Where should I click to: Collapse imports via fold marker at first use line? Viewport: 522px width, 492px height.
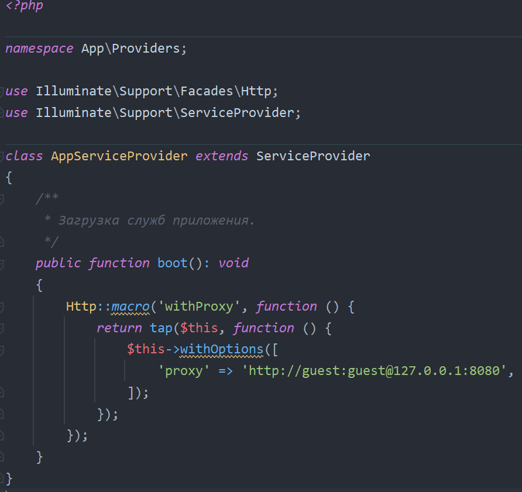(2, 91)
